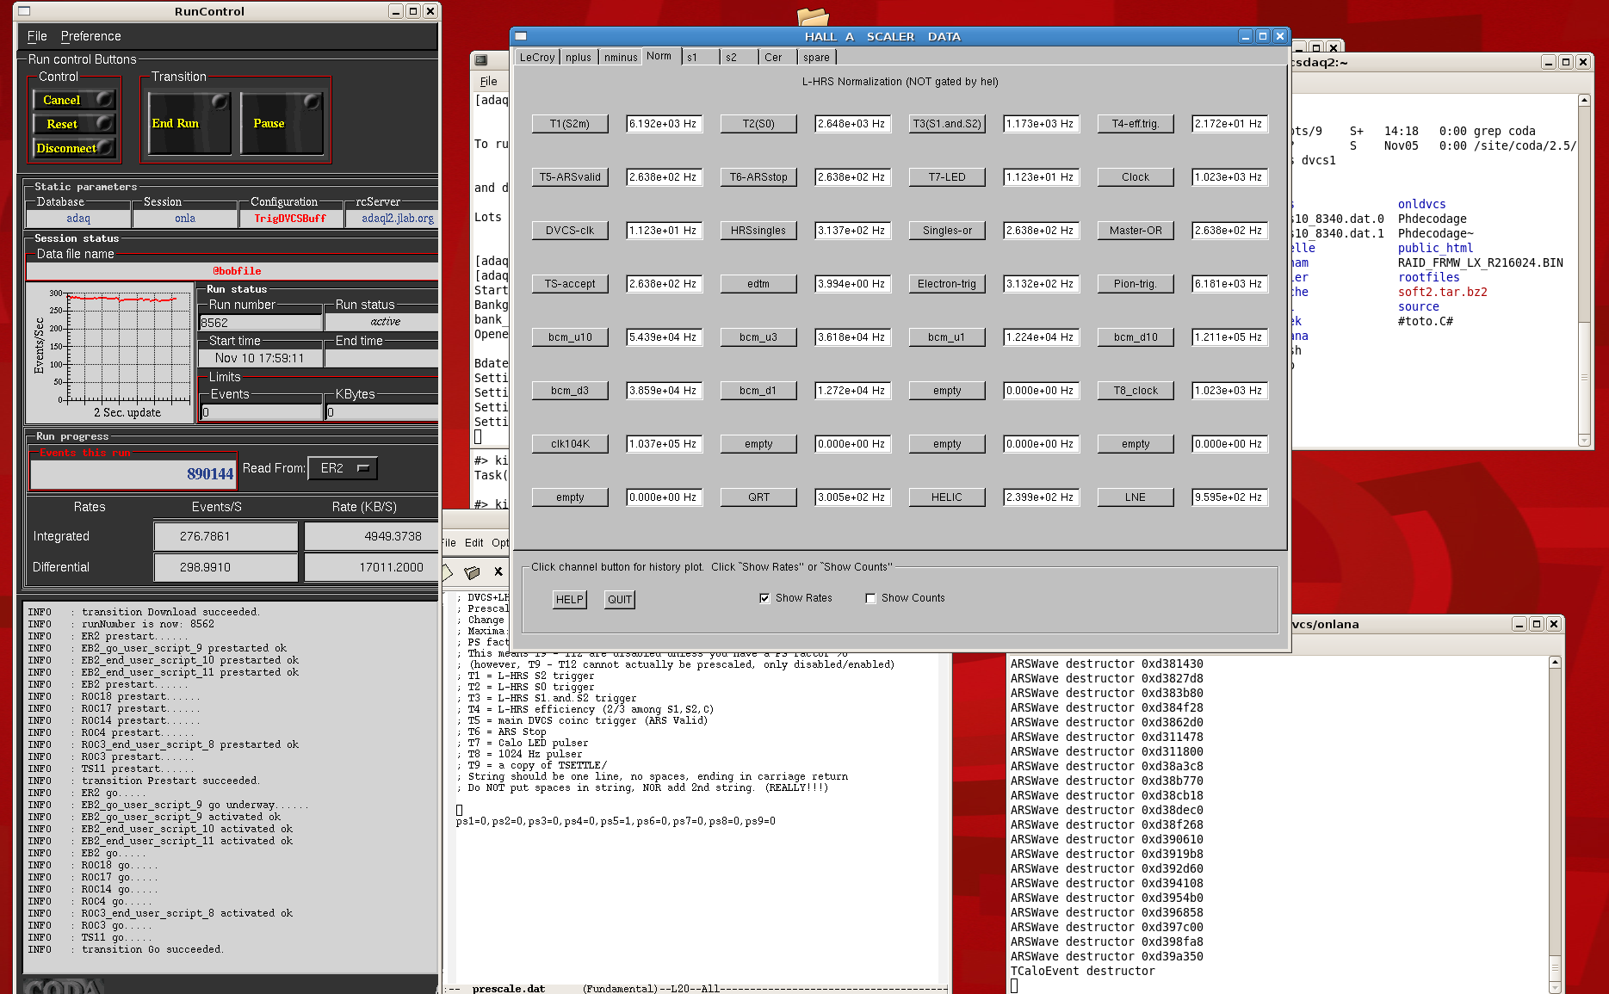Click the T7-LED channel button
Image resolution: width=1609 pixels, height=994 pixels.
[x=947, y=177]
